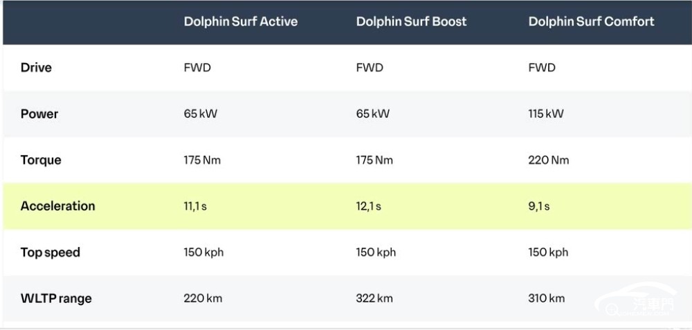Click the 220 Nm torque value
The image size is (692, 330).
pos(549,160)
